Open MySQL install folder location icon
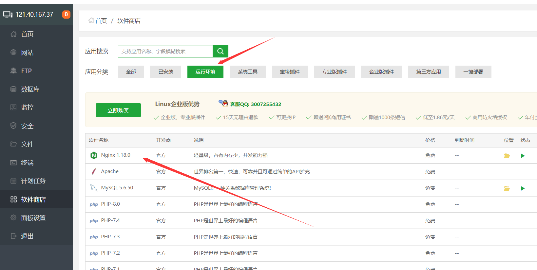Screen dimensions: 537x270 [507, 188]
